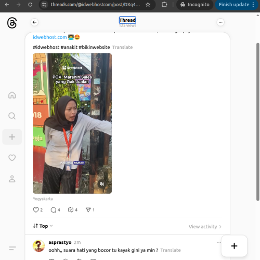Click the Incognito indicator

click(195, 5)
